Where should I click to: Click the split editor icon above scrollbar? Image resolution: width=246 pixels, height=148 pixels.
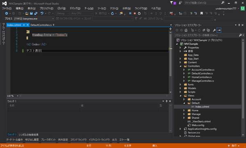pyautogui.click(x=171, y=29)
